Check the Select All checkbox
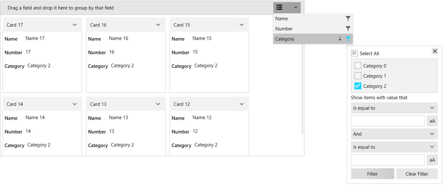The height and width of the screenshot is (187, 448). click(354, 53)
